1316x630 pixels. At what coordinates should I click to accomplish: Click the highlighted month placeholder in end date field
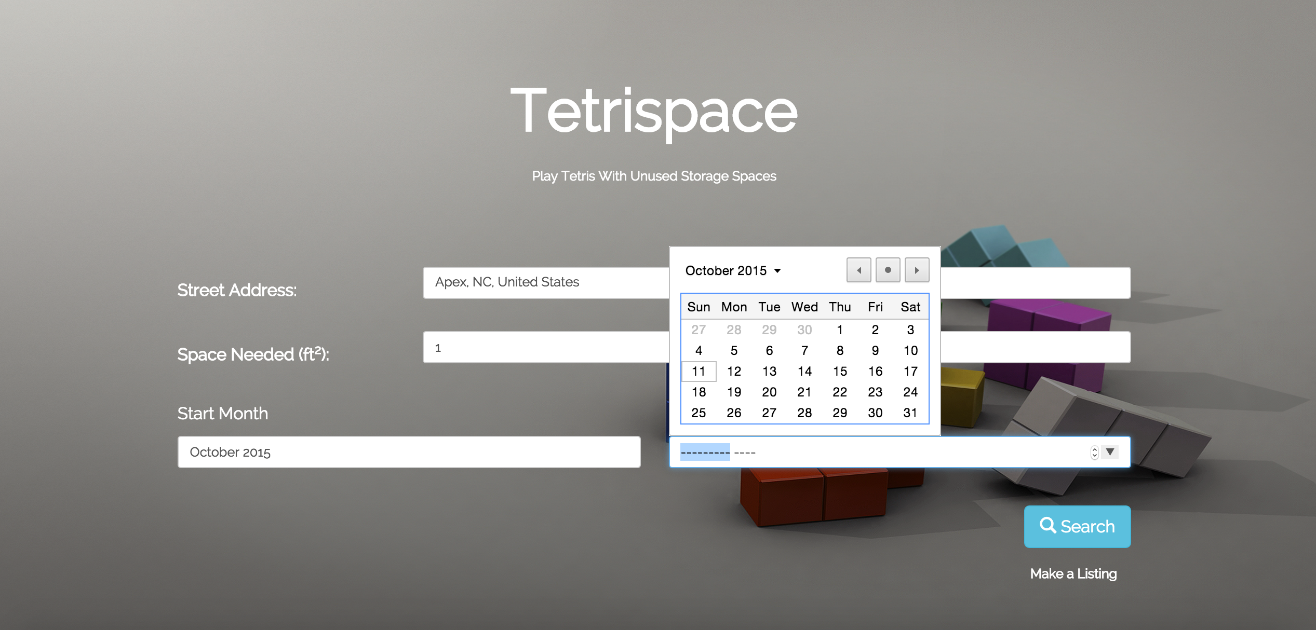tap(705, 453)
